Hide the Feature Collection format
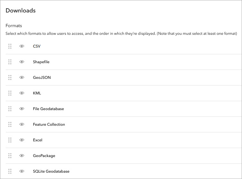This screenshot has width=242, height=179. click(22, 124)
